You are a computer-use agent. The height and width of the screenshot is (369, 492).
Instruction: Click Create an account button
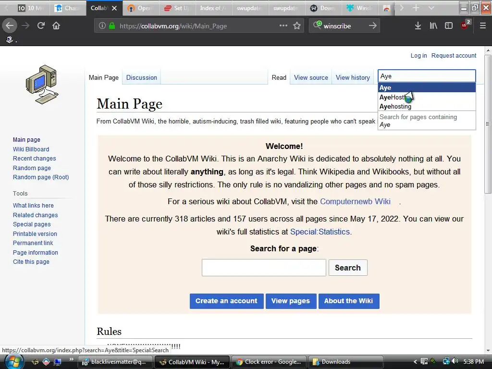point(226,301)
